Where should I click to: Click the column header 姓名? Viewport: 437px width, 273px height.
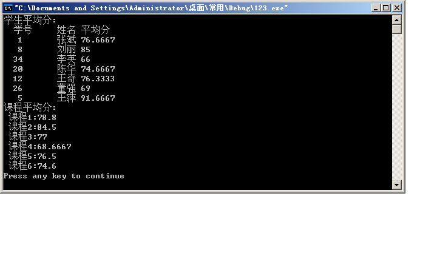[66, 30]
